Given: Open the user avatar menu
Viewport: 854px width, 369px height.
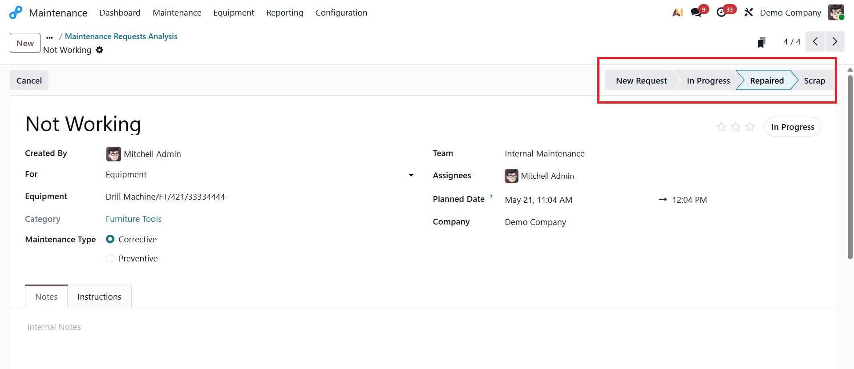Looking at the screenshot, I should pos(836,12).
